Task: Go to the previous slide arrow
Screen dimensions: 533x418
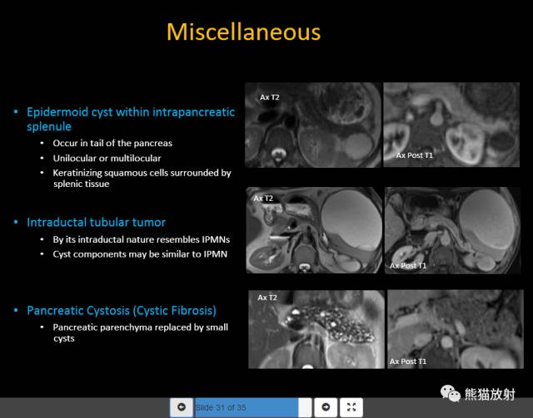Action: point(182,407)
